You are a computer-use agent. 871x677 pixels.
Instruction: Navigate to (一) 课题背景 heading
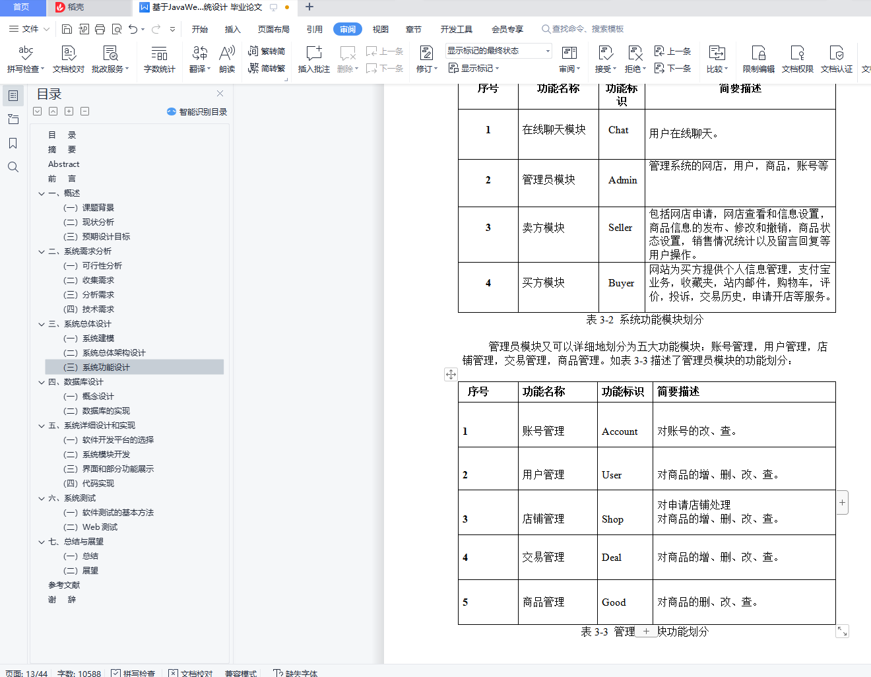coord(88,208)
